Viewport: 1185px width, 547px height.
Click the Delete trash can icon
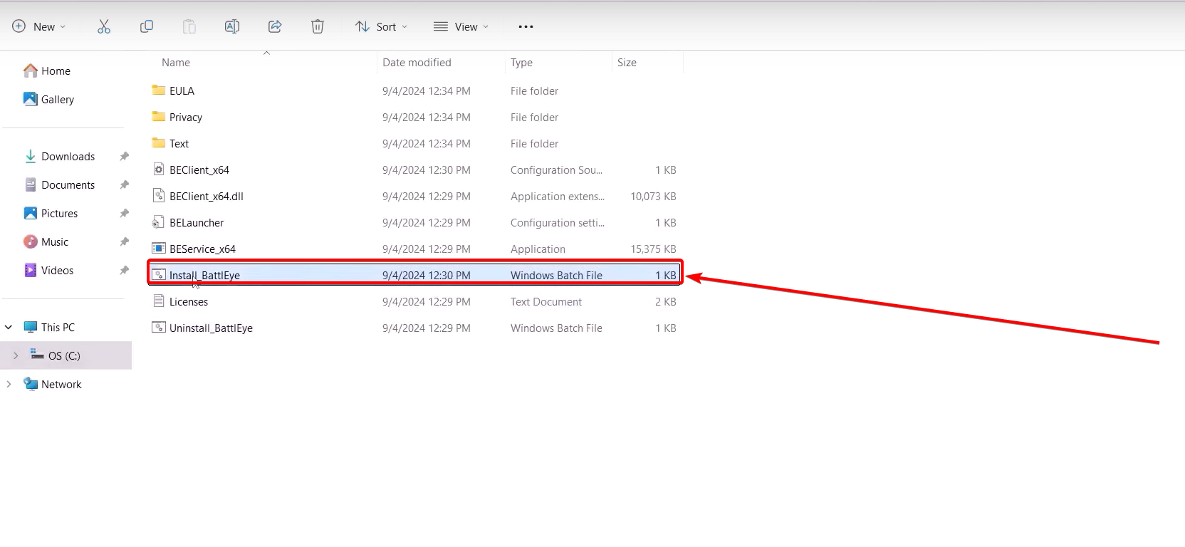tap(318, 26)
